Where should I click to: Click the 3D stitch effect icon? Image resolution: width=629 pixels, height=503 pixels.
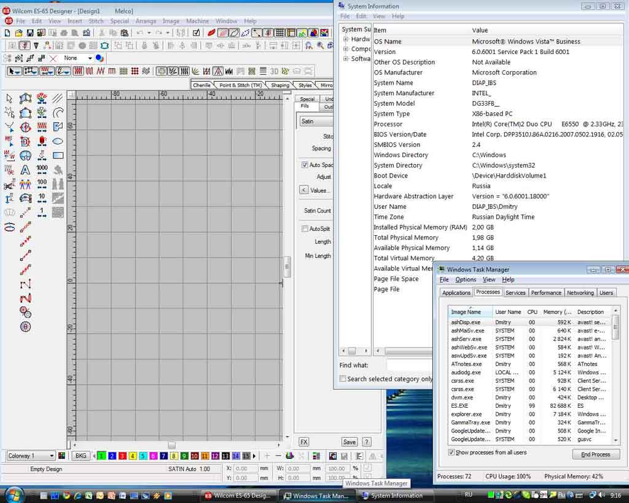point(275,71)
